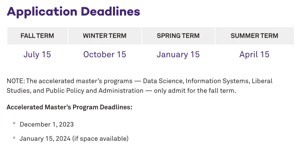
Task: Click the January 15 spring deadline
Action: point(178,54)
